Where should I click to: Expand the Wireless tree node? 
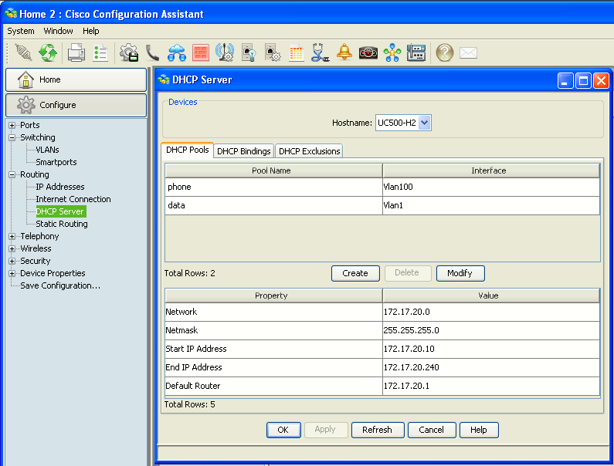click(x=12, y=248)
